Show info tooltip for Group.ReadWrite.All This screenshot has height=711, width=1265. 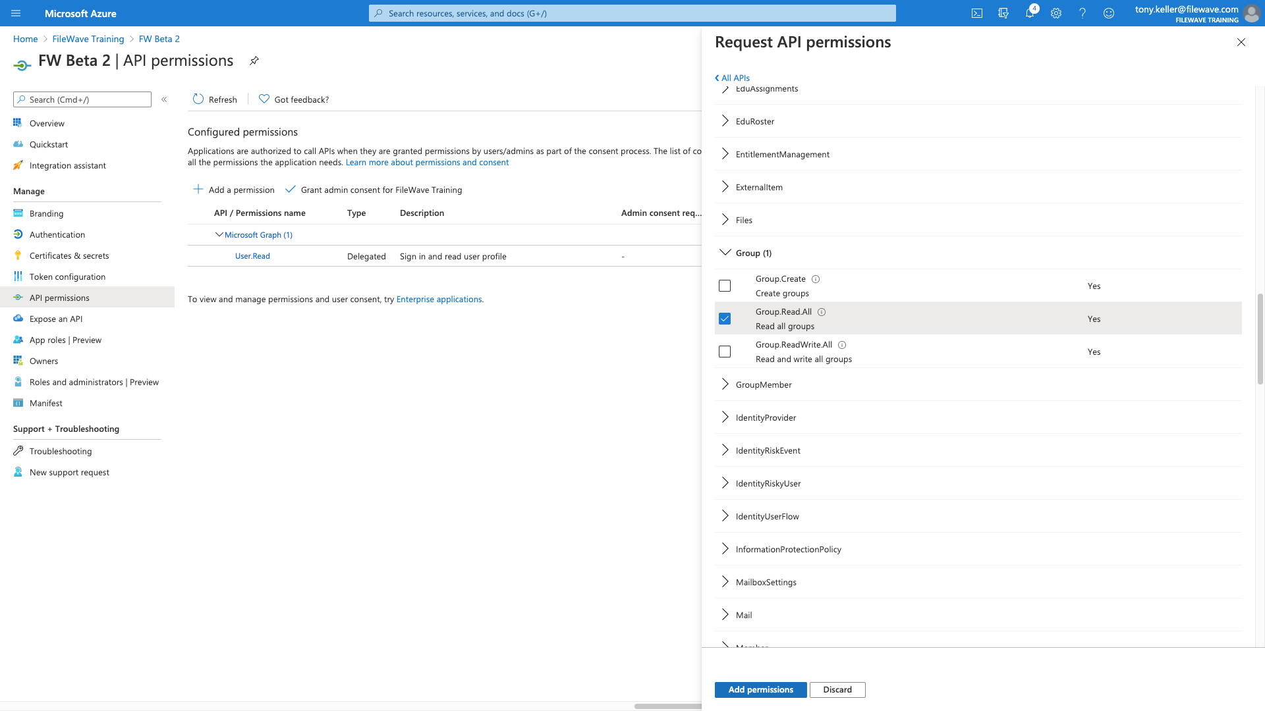(x=842, y=345)
